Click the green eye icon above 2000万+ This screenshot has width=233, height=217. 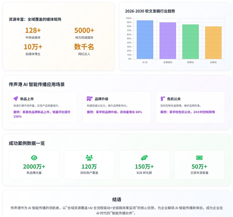click(34, 158)
